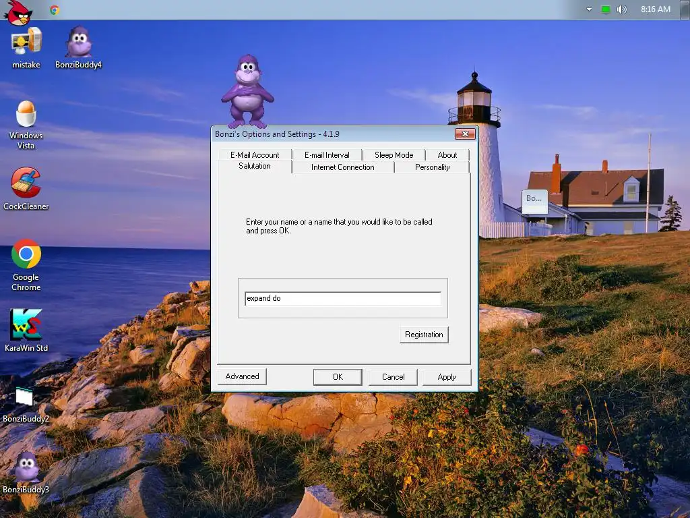Launch Google Chrome desktop shortcut
This screenshot has height=518, width=690.
point(26,265)
